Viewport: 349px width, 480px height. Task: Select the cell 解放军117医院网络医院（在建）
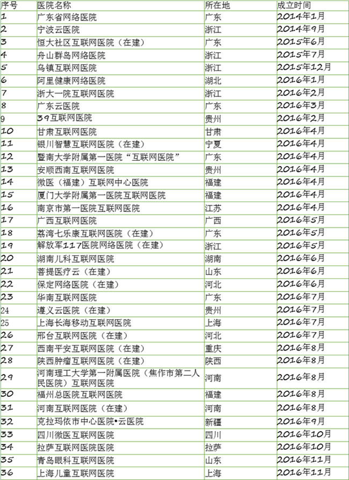(120, 247)
